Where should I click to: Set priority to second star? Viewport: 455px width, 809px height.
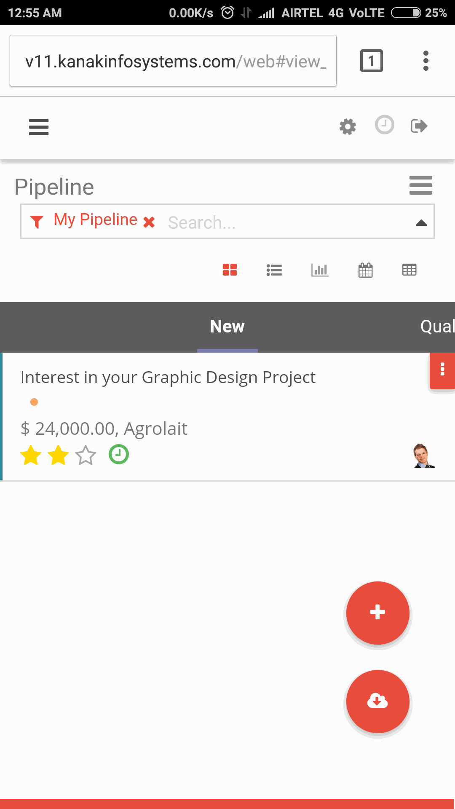click(x=58, y=455)
